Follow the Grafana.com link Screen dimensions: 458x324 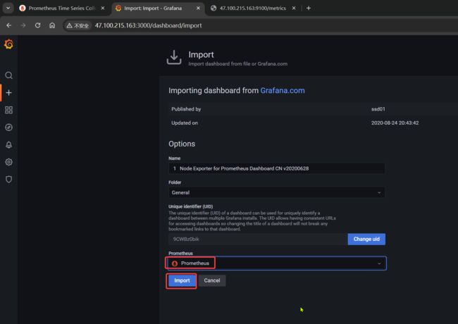tap(283, 90)
